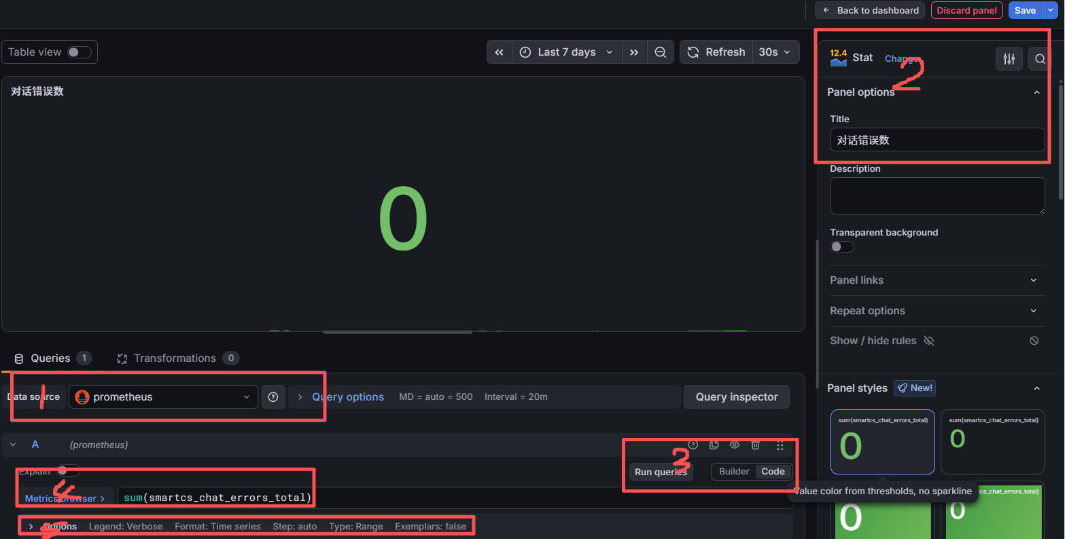Screen dimensions: 1067x539
Task: Click the 'MD = auto = 500' text
Action: click(436, 397)
